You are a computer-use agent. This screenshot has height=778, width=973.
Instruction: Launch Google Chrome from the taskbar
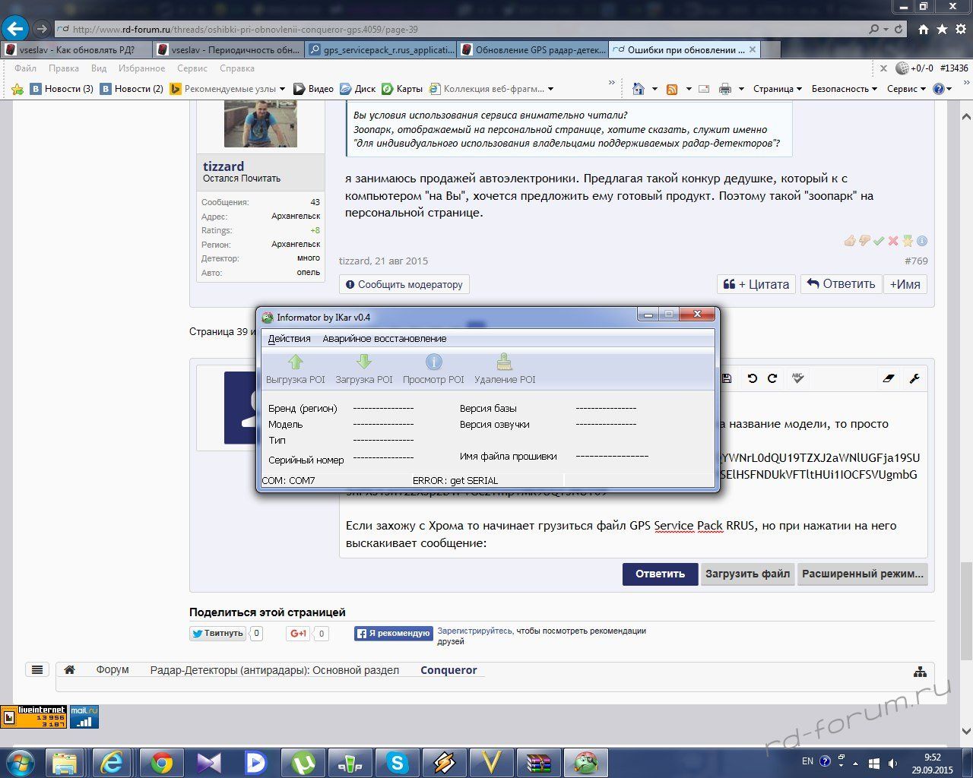coord(161,761)
